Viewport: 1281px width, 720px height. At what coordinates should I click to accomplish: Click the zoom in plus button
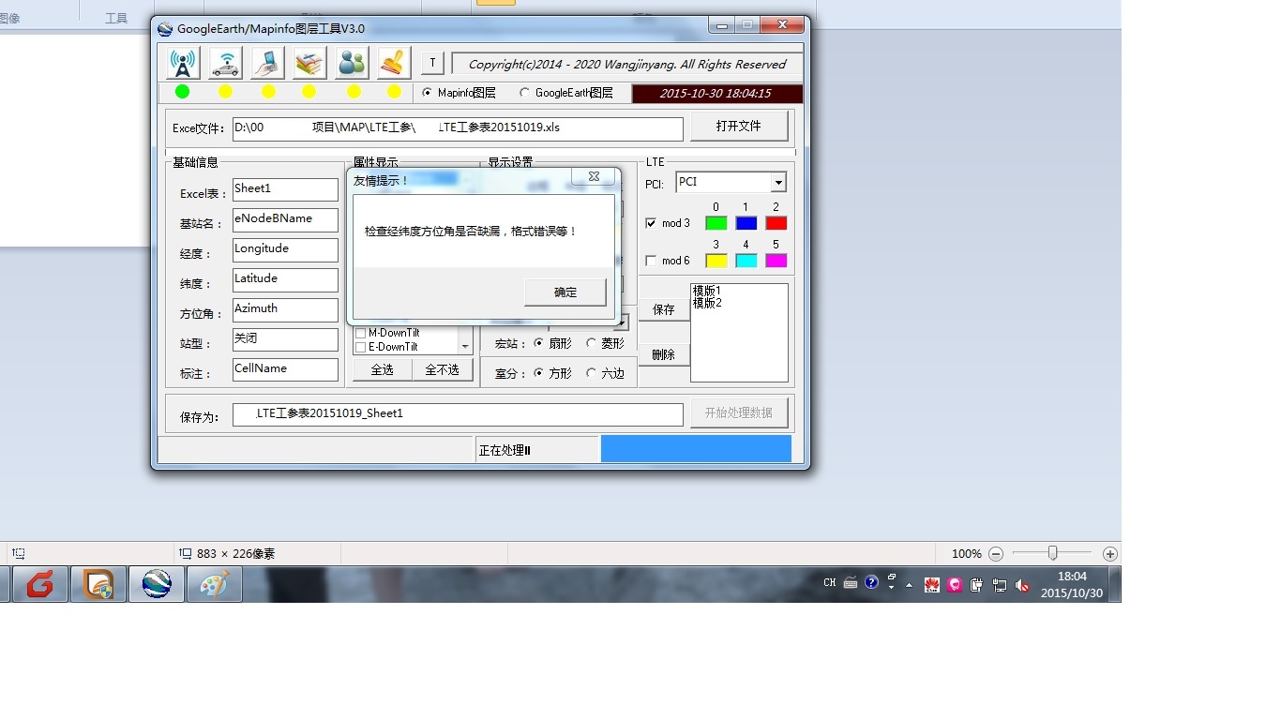pos(1110,554)
